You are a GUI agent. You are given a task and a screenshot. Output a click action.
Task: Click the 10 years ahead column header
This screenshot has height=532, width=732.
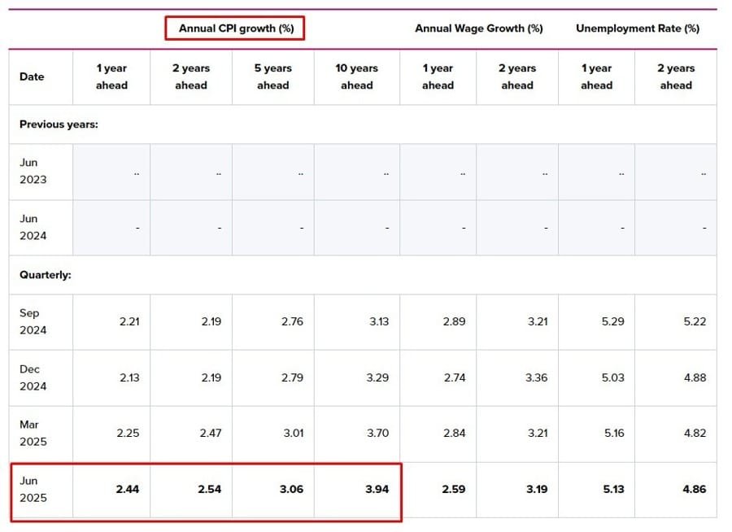pyautogui.click(x=356, y=76)
